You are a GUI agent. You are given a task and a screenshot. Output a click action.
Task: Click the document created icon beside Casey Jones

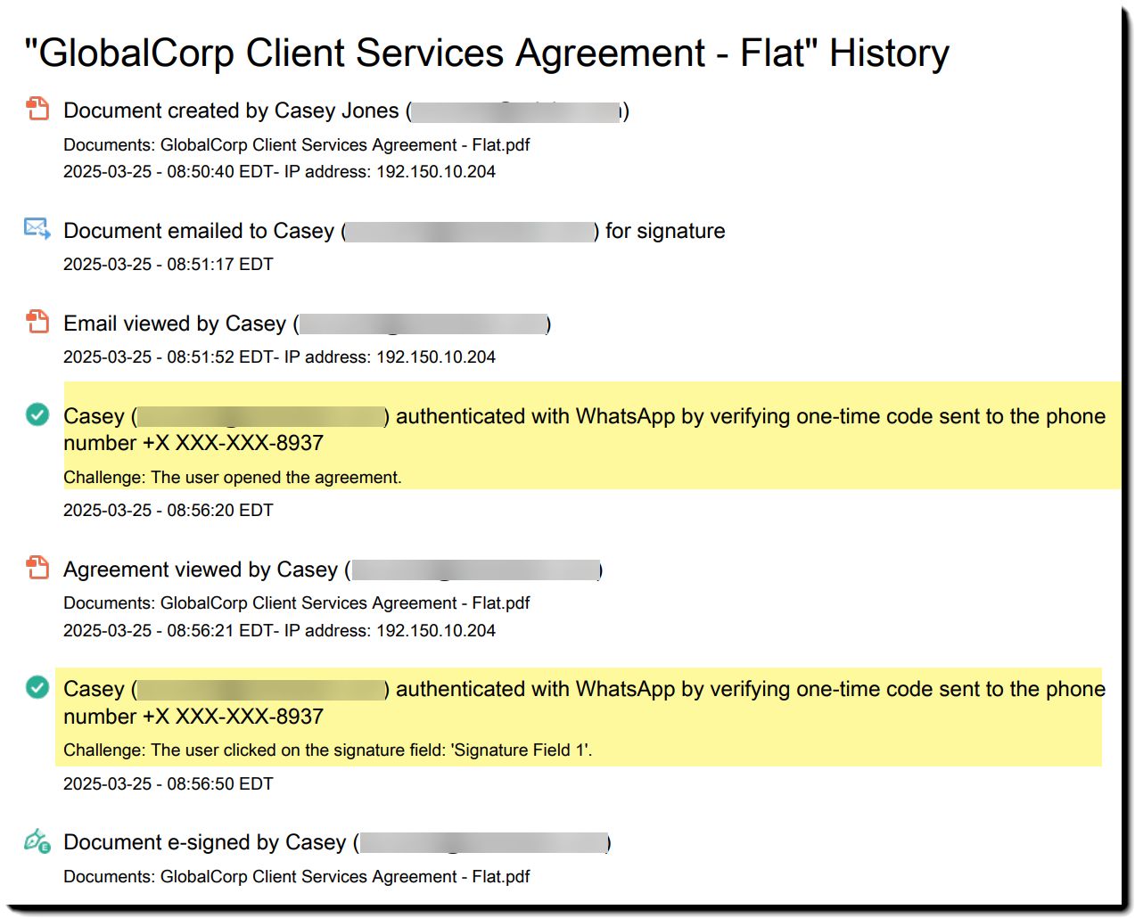tap(37, 110)
